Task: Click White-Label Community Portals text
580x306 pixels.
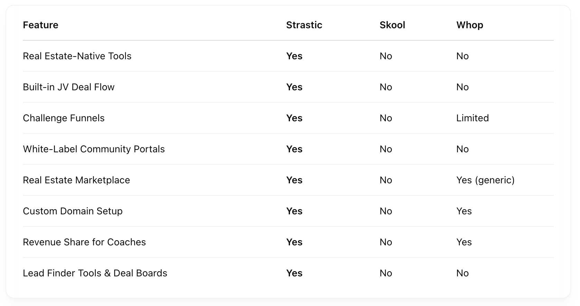Action: tap(94, 149)
